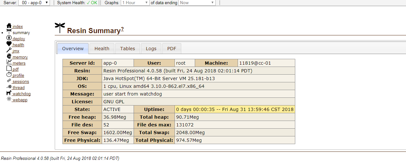Go to the profile link

coord(18,76)
